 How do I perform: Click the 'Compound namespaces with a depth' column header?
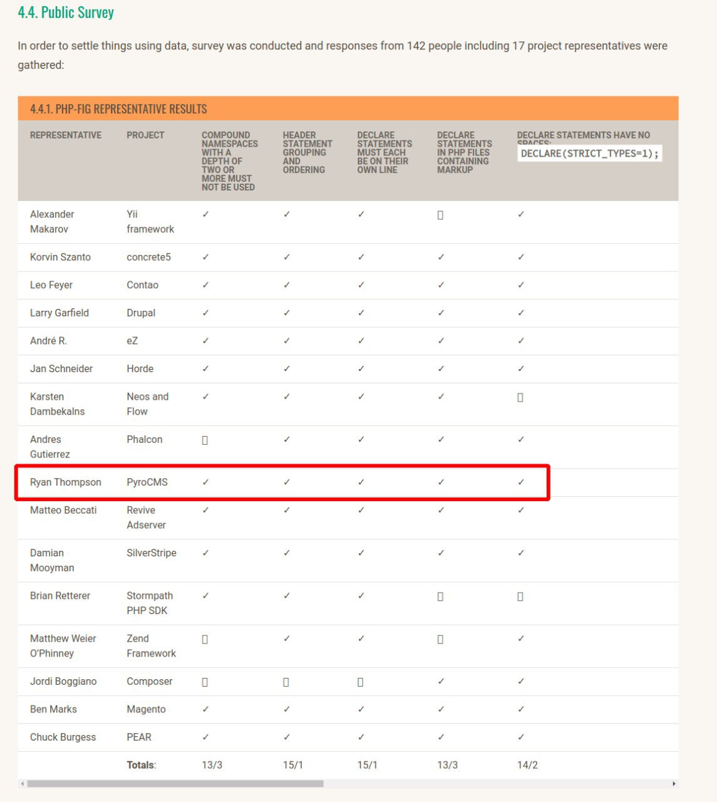[x=230, y=161]
